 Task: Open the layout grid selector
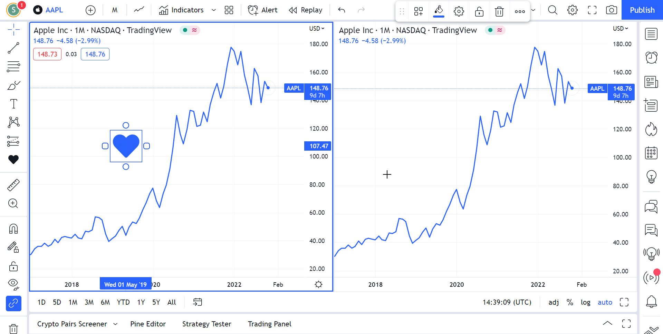(229, 10)
